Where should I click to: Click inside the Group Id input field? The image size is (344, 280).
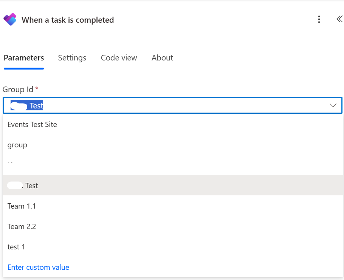click(172, 105)
